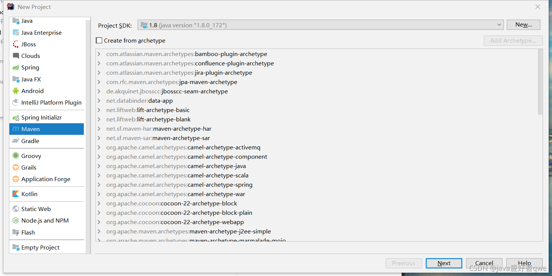Image resolution: width=552 pixels, height=276 pixels.
Task: Select Gradle in project type list
Action: (x=46, y=141)
